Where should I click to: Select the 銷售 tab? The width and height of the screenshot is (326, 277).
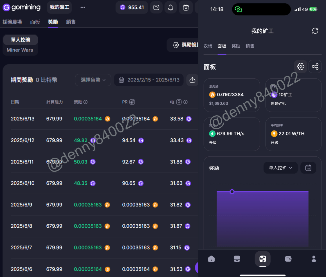click(x=71, y=22)
